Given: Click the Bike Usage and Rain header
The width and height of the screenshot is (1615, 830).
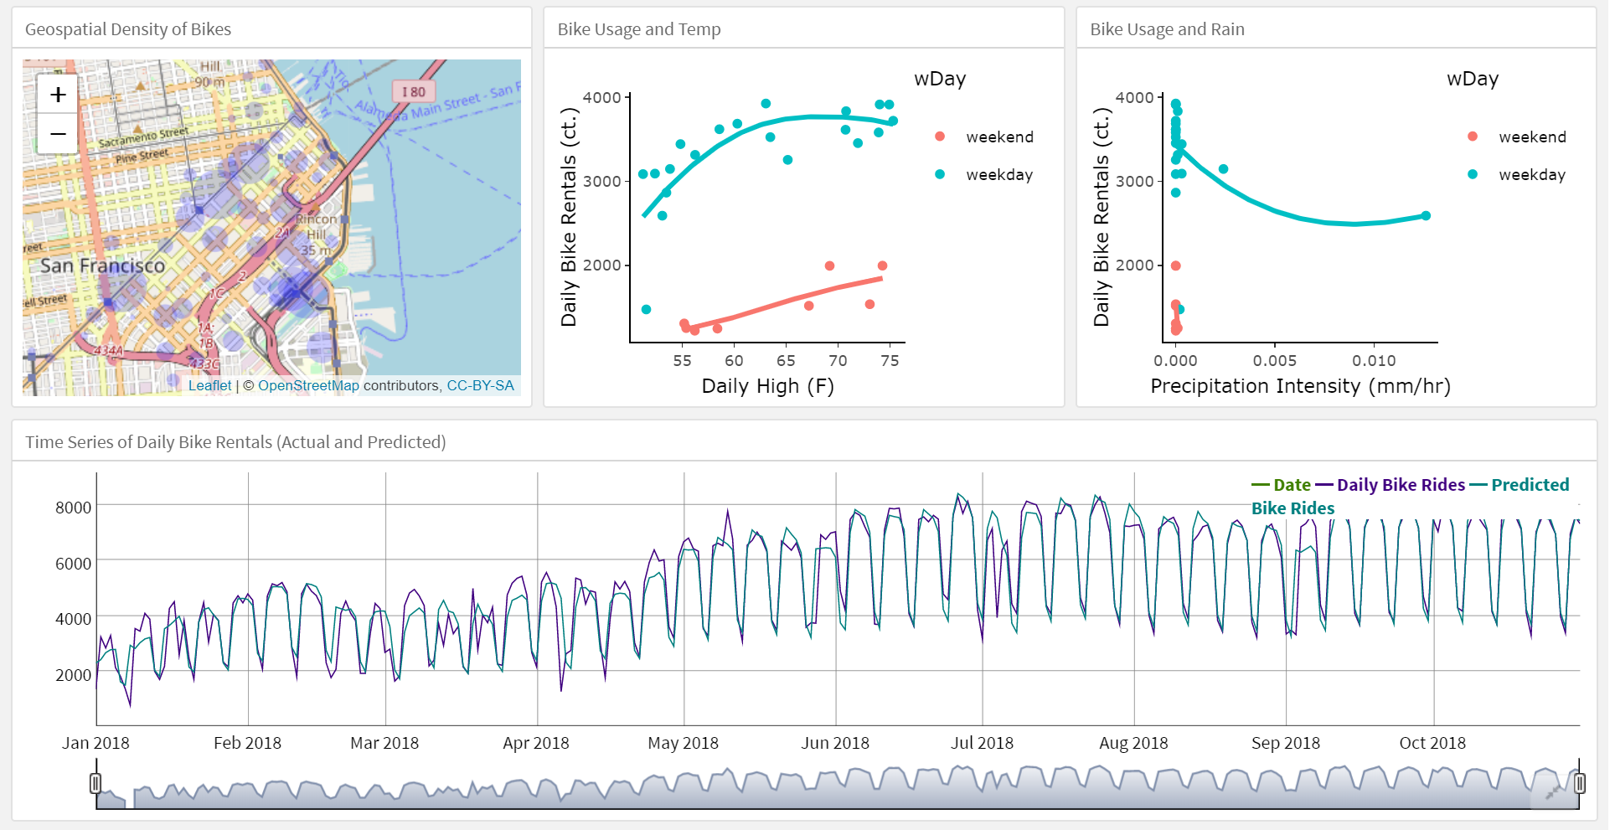Looking at the screenshot, I should pyautogui.click(x=1167, y=29).
